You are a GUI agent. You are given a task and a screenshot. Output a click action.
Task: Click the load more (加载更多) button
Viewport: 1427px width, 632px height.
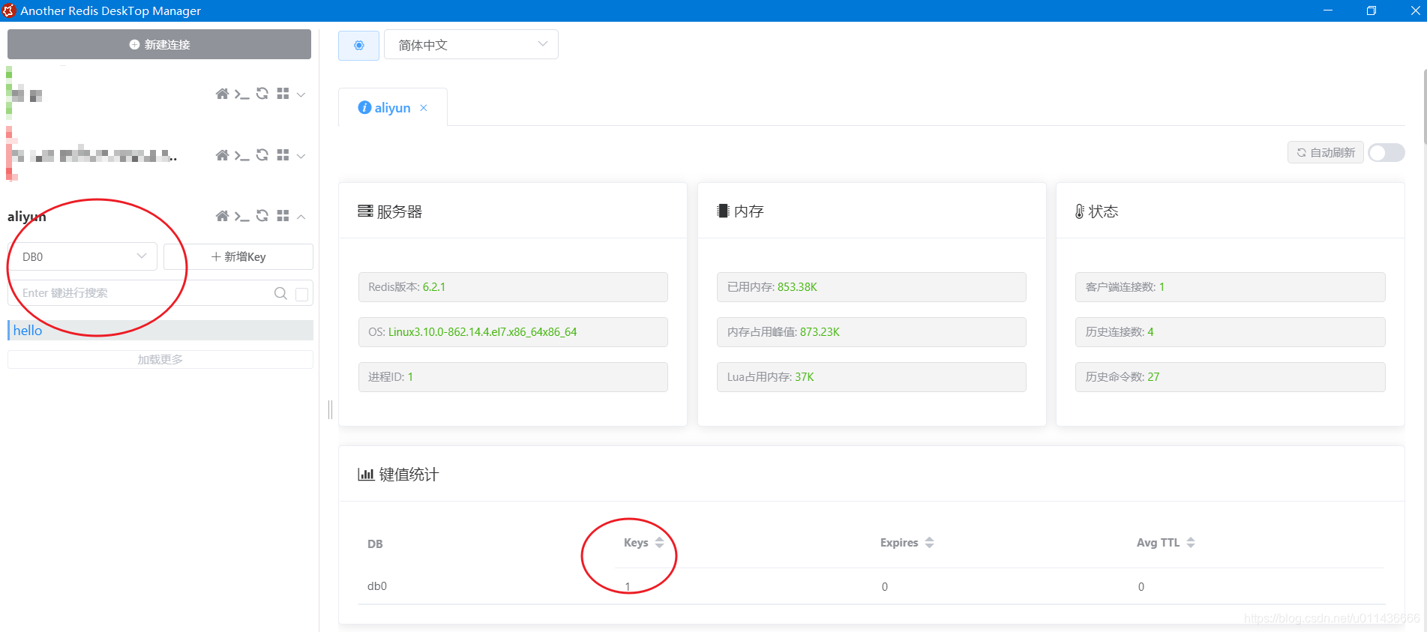click(x=160, y=360)
